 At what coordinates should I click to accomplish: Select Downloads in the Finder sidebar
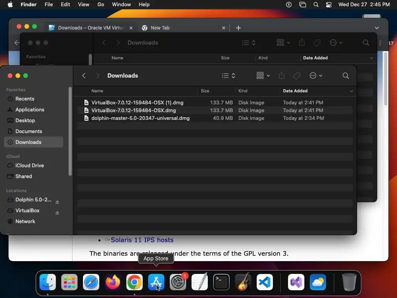pyautogui.click(x=33, y=142)
